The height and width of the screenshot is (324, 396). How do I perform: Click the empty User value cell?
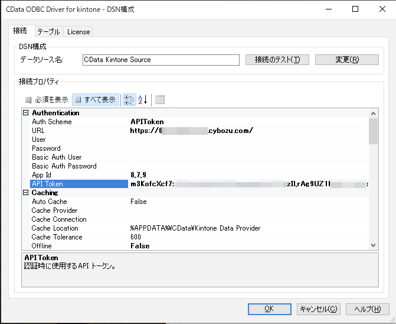coord(248,140)
